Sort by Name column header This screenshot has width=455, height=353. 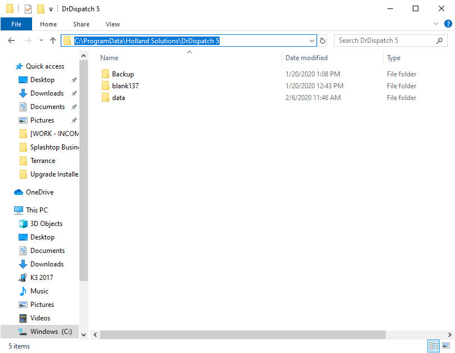(109, 58)
